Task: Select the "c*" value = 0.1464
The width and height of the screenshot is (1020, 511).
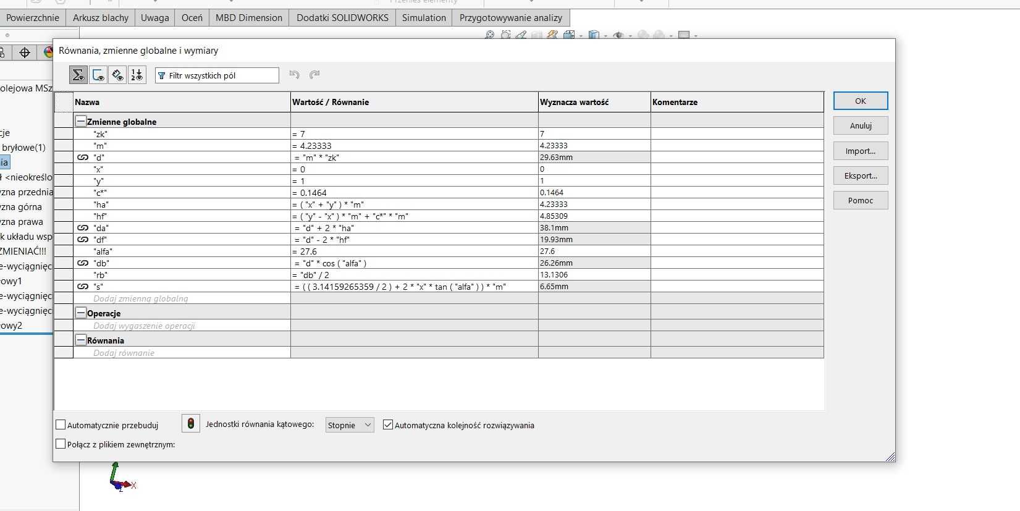Action: 415,193
